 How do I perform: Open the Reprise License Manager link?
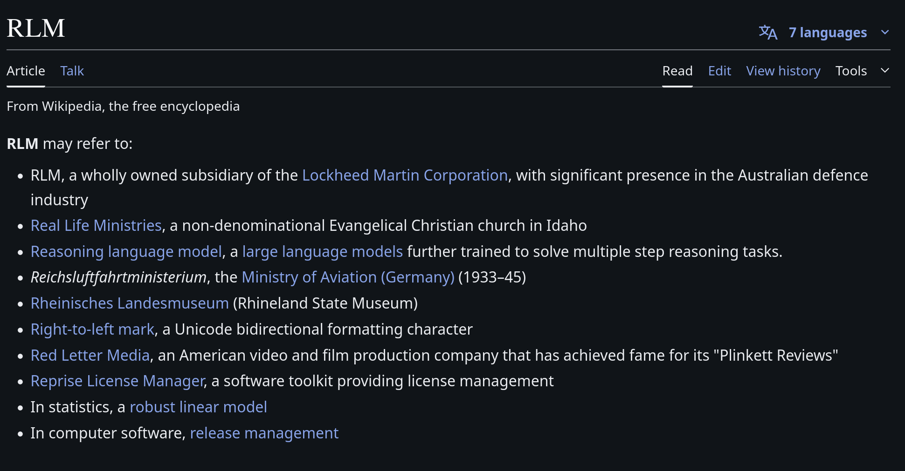click(117, 381)
